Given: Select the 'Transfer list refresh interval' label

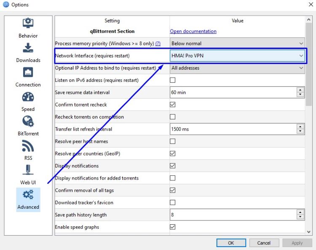Looking at the screenshot, I should [x=83, y=129].
